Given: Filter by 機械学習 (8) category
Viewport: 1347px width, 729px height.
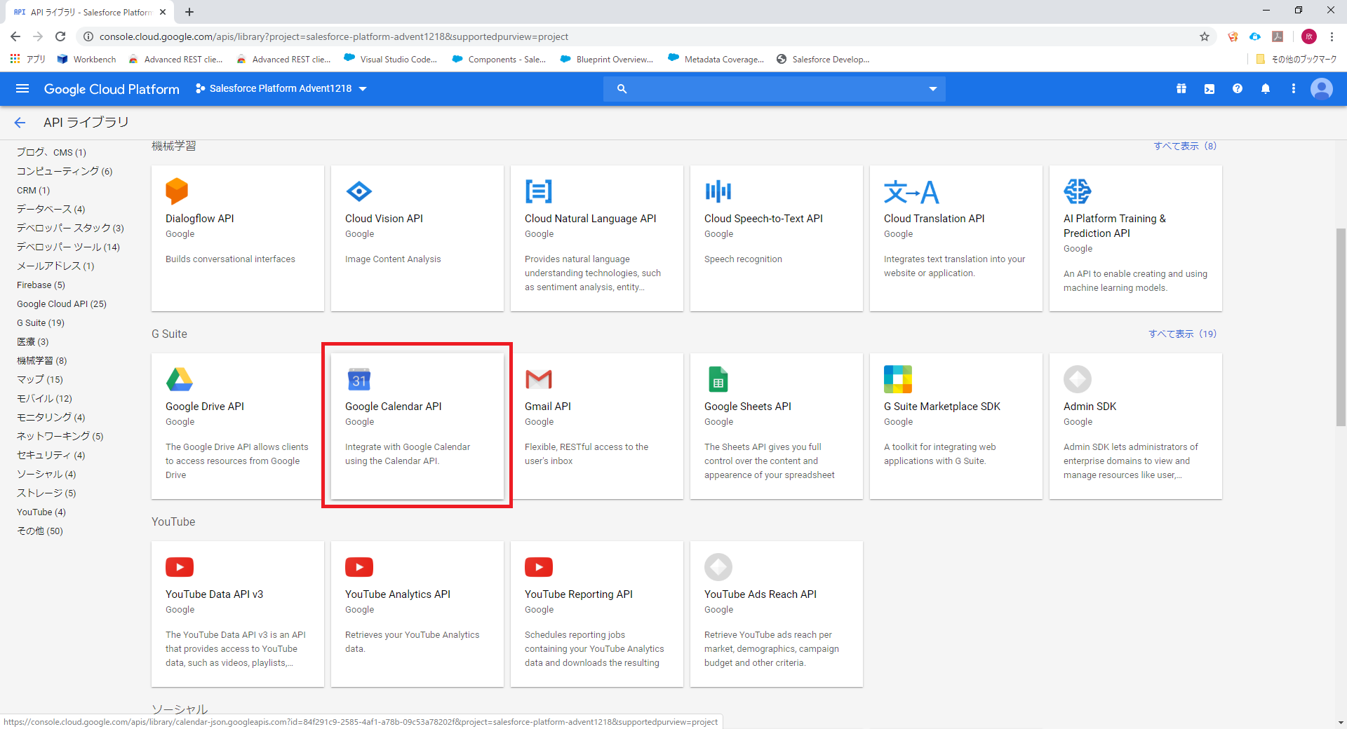Looking at the screenshot, I should 42,361.
